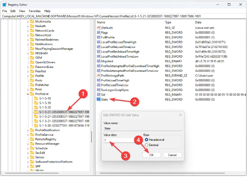Select the Decimal base radio button

point(146,145)
